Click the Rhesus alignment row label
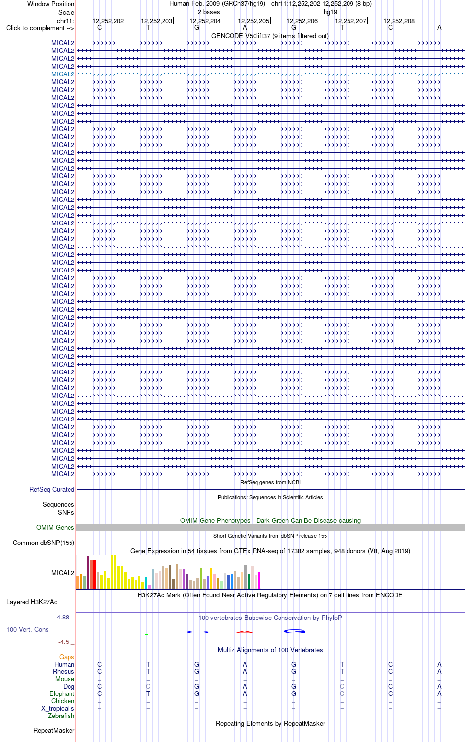Screen dimensions: 465x742 [x=64, y=671]
